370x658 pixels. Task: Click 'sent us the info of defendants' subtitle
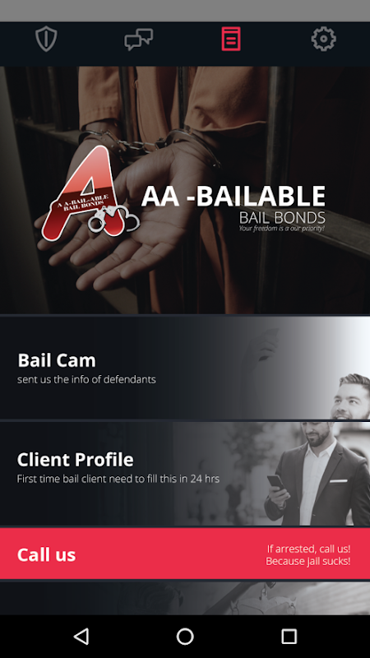[x=86, y=379]
